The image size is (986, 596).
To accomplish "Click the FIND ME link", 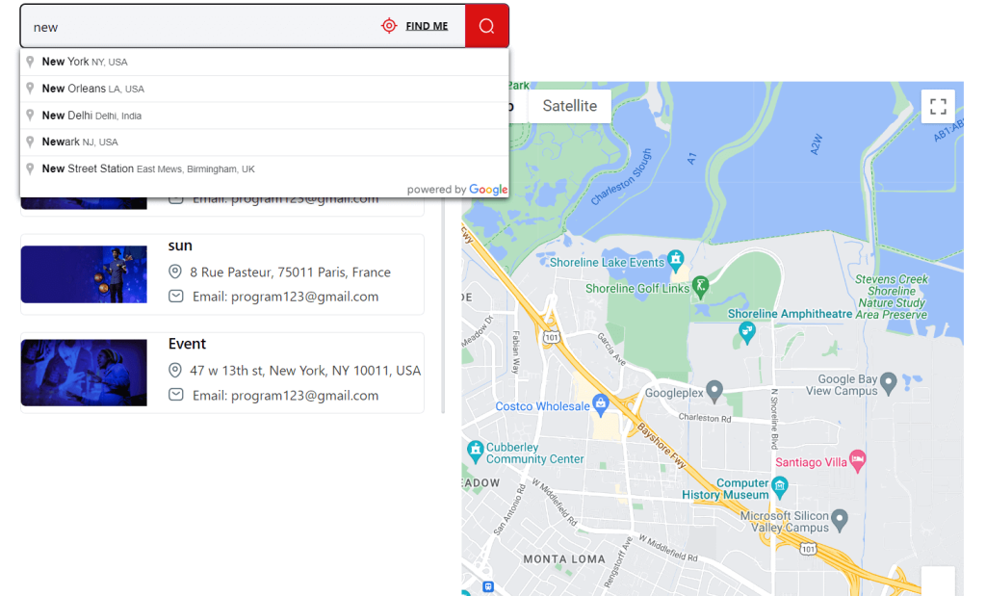I will coord(427,26).
